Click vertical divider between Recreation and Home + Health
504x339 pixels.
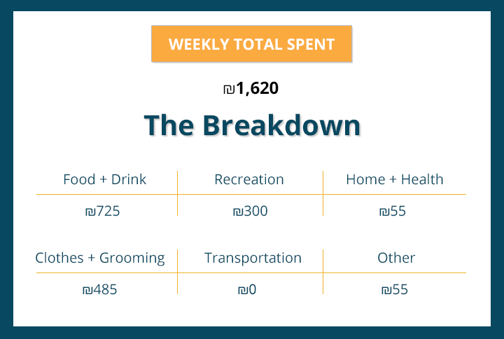[323, 193]
